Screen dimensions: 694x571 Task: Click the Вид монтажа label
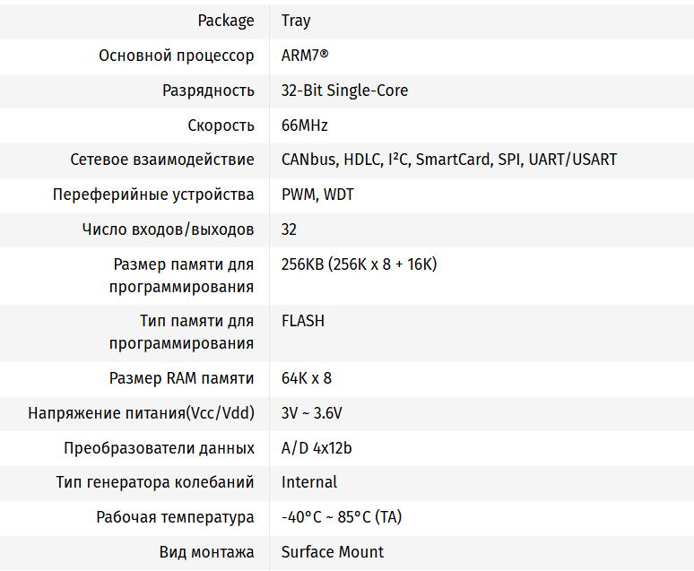coord(207,552)
